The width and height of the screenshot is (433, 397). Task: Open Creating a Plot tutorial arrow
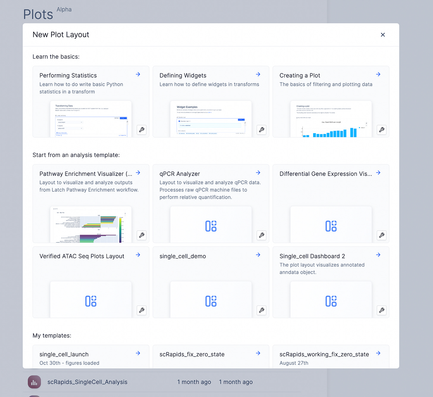[x=378, y=74]
